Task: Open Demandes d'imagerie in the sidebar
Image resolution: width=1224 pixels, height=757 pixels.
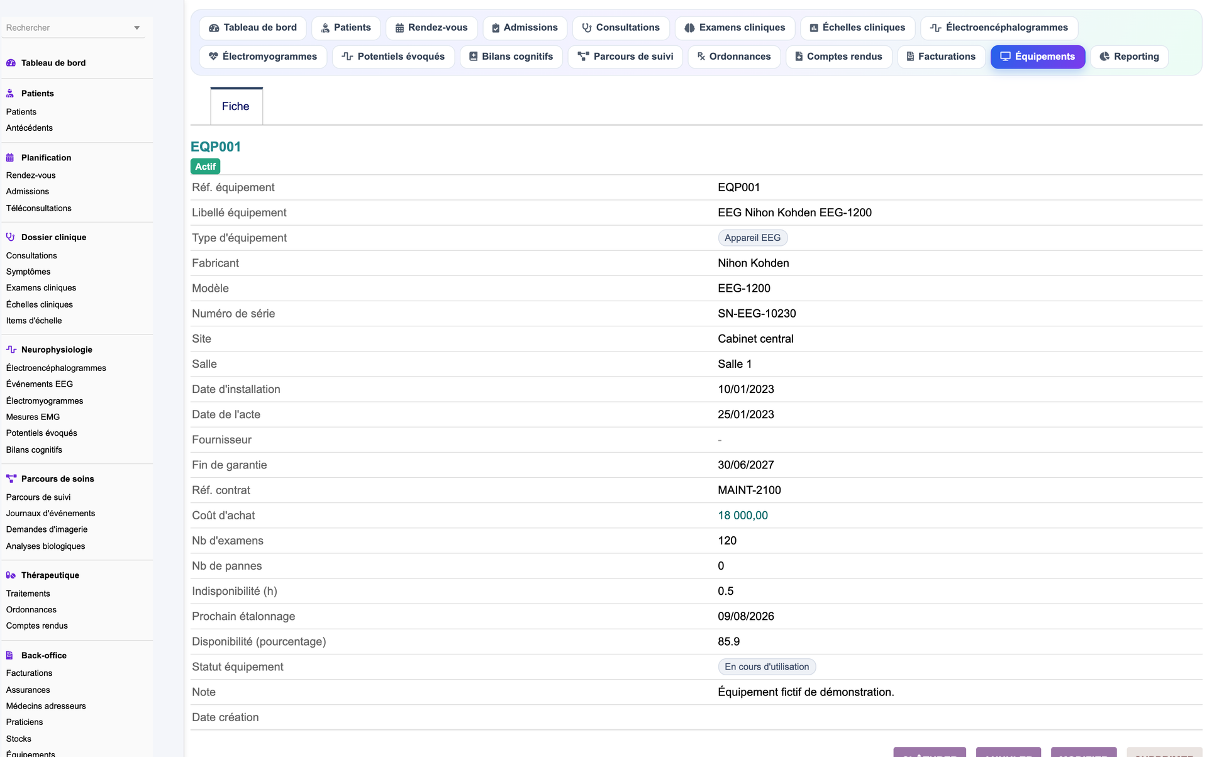Action: (47, 529)
